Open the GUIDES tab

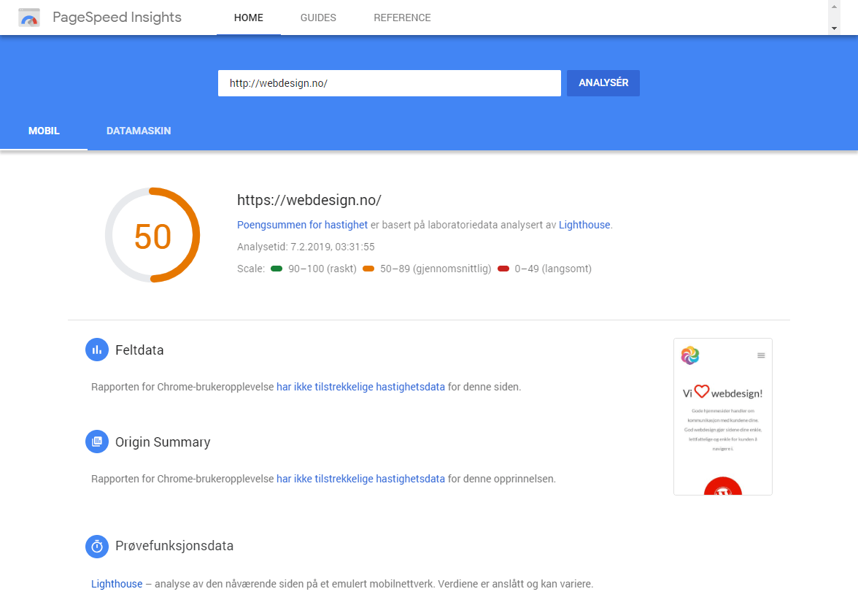pyautogui.click(x=318, y=18)
